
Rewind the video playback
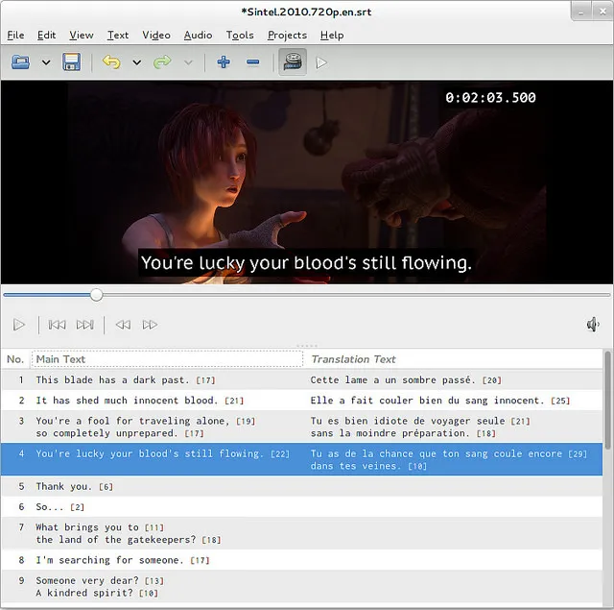tap(123, 325)
